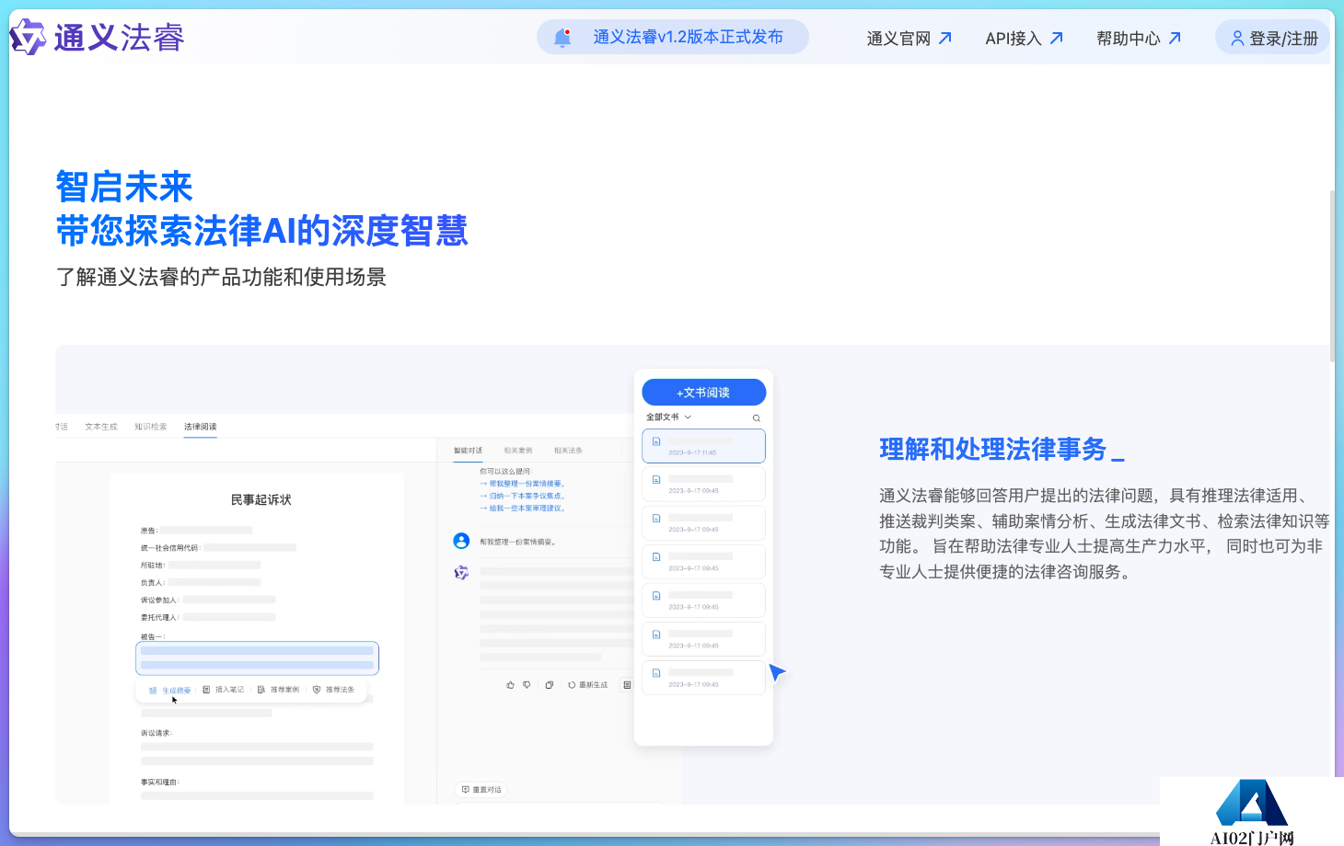Switch to the 相关法条 tab
1344x846 pixels.
point(568,451)
